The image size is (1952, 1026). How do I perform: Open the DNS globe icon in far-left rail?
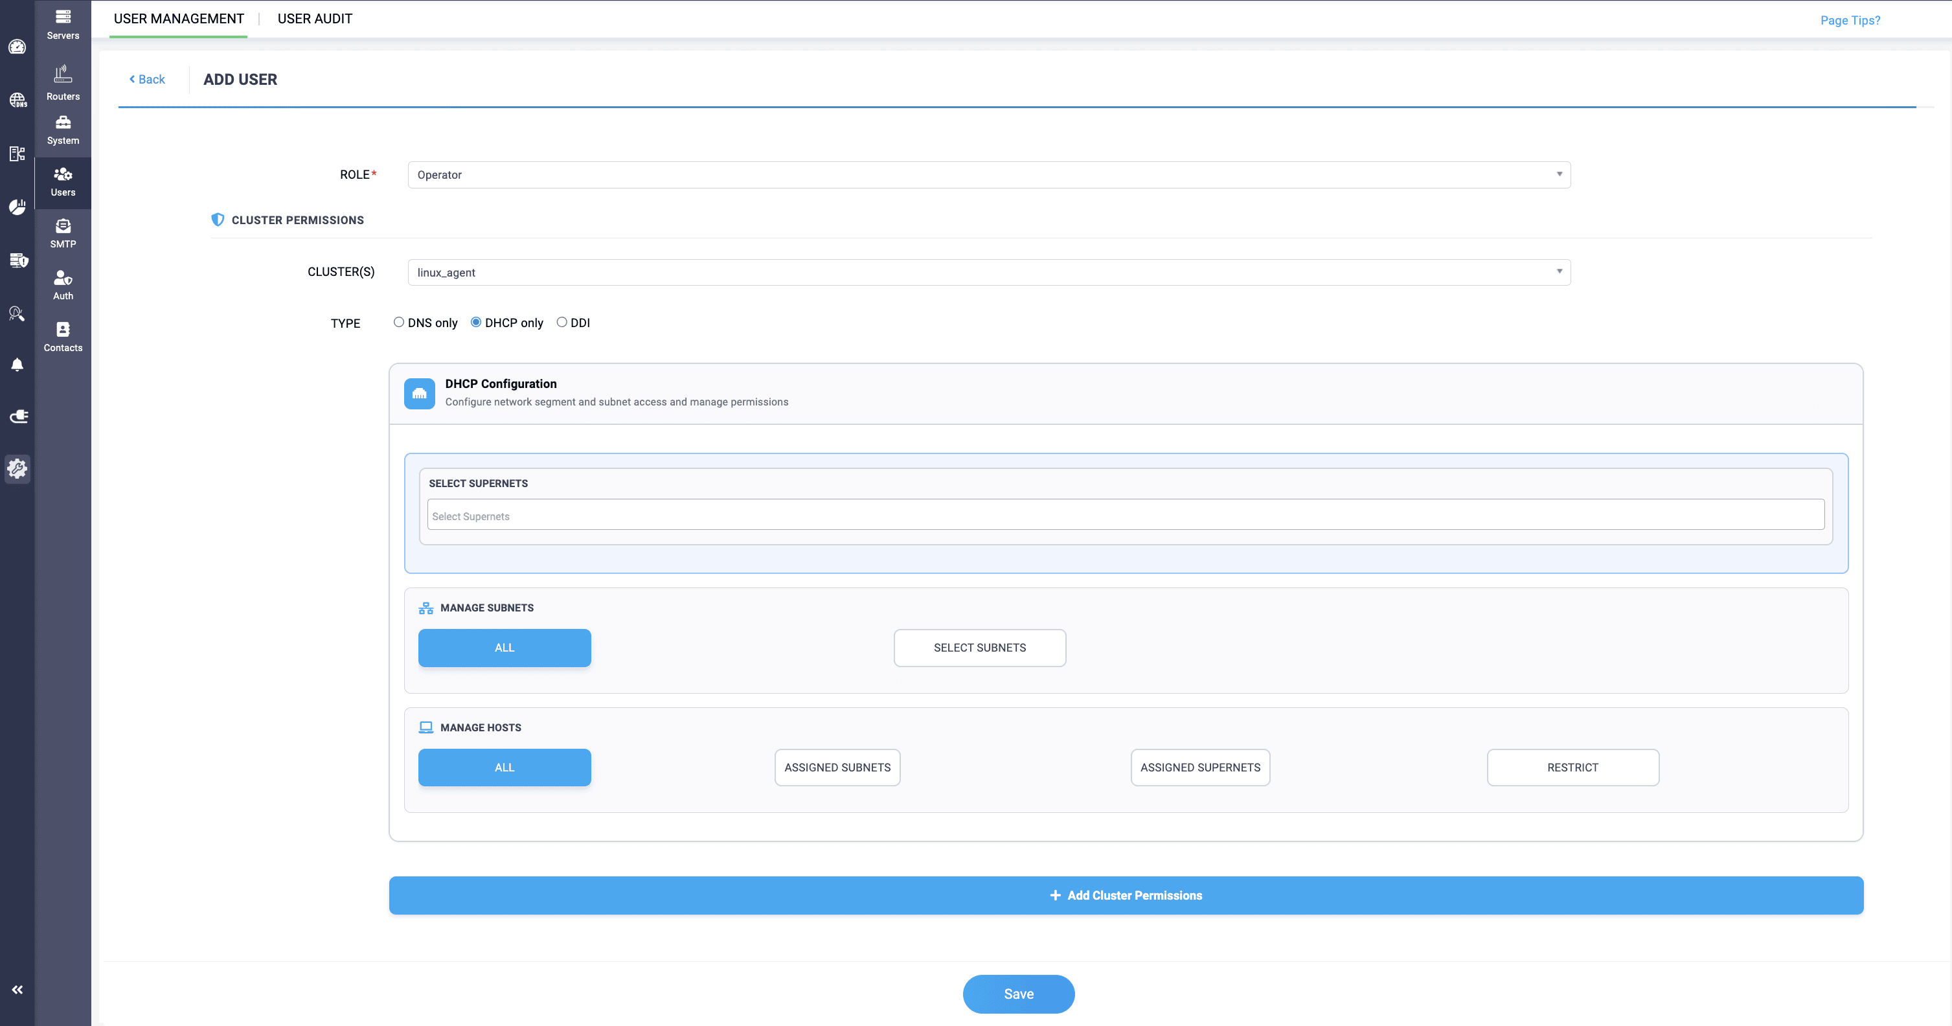point(17,99)
